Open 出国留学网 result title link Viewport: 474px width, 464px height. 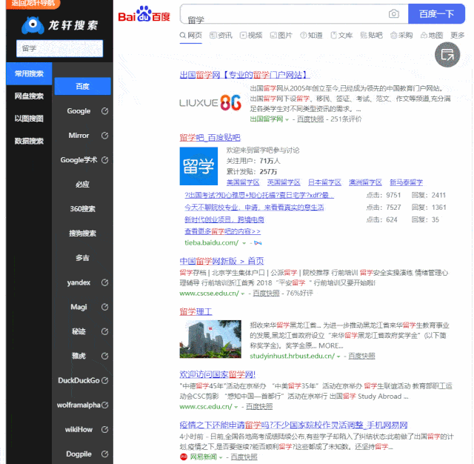click(x=244, y=75)
